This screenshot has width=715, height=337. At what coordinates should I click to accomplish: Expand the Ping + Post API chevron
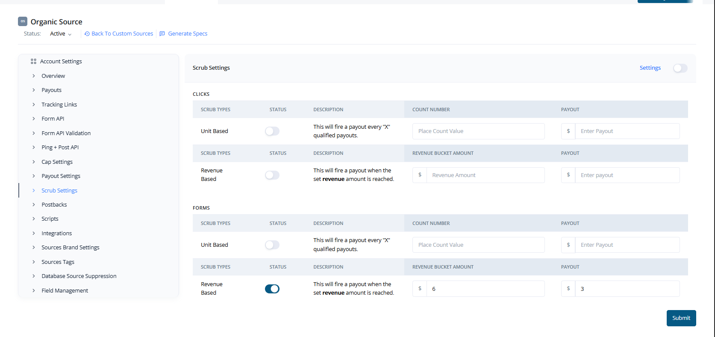coord(34,147)
